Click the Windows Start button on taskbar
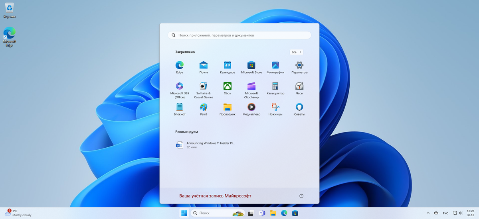Viewport: 479px width, 219px height. [184, 213]
